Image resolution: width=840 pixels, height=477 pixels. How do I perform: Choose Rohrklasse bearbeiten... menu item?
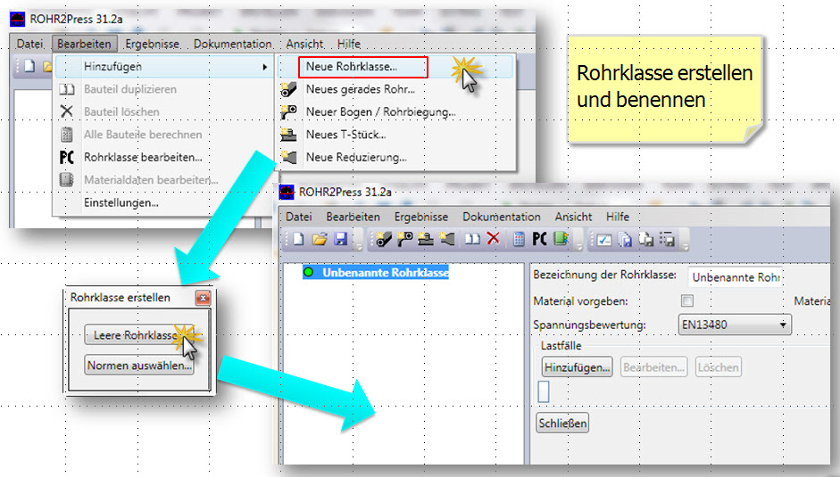click(x=164, y=157)
